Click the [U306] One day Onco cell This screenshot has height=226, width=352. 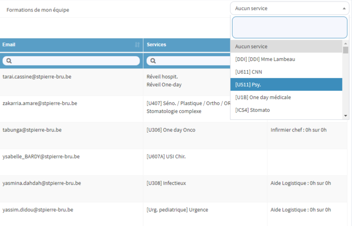(x=171, y=130)
